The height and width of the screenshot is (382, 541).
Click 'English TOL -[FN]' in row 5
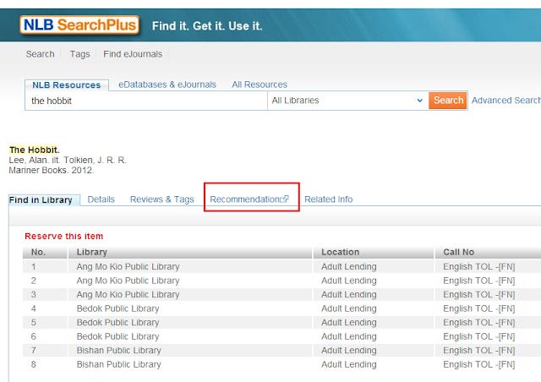click(479, 322)
